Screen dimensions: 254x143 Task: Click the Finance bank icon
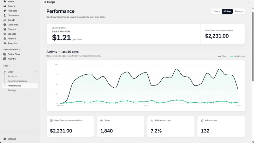coord(5,38)
